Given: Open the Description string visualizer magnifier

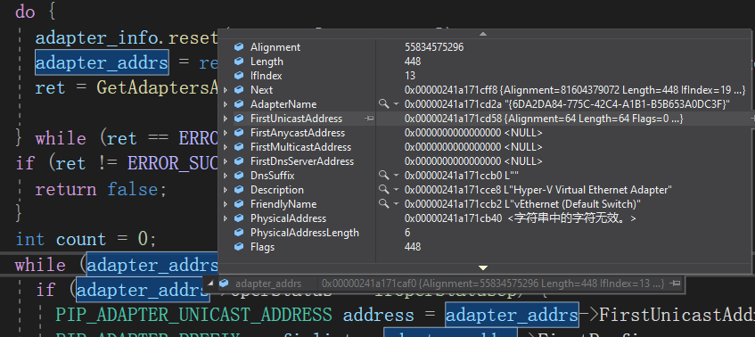Looking at the screenshot, I should point(383,190).
